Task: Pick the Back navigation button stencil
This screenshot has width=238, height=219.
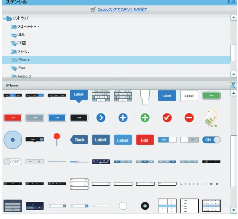Action: (79, 139)
